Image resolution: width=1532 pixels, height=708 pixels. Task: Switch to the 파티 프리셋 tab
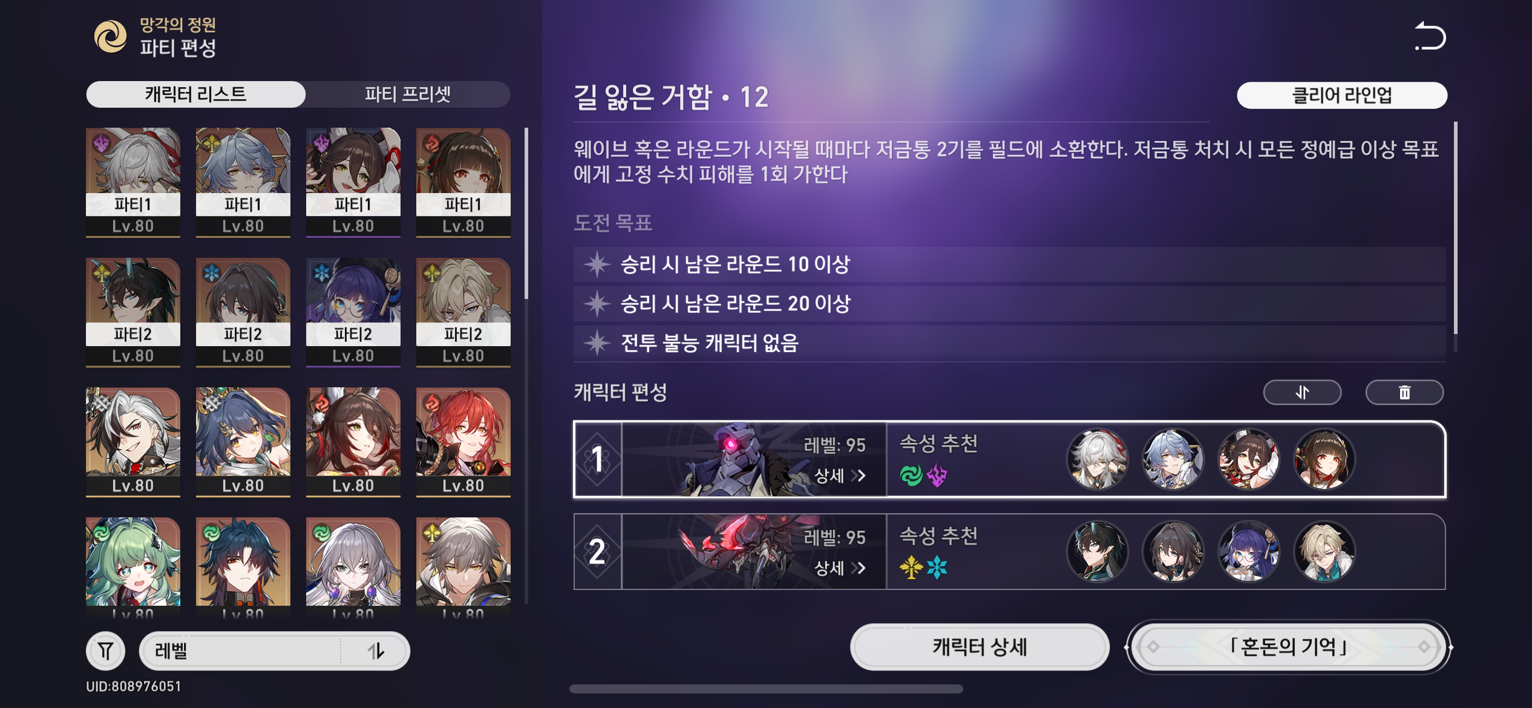tap(407, 94)
